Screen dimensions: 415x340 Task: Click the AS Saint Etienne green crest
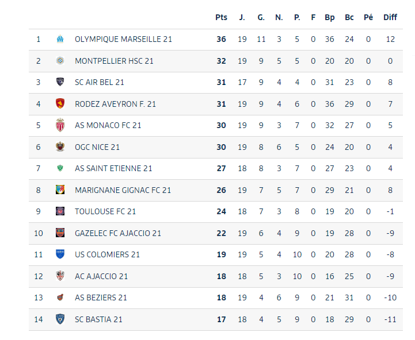point(60,168)
